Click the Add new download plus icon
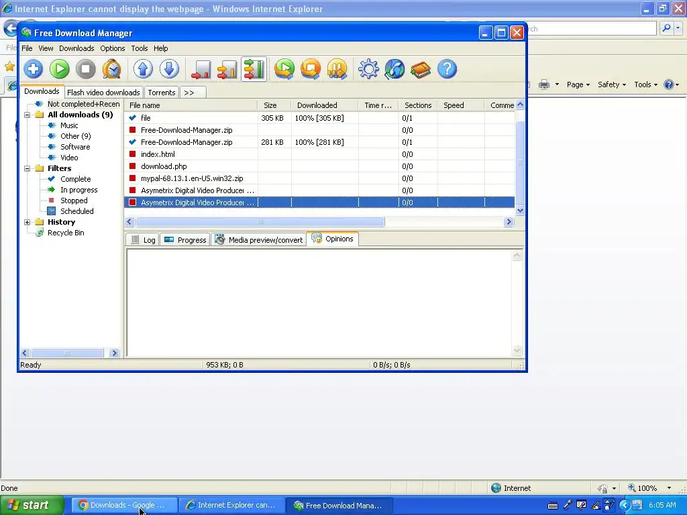687x515 pixels. tap(34, 69)
